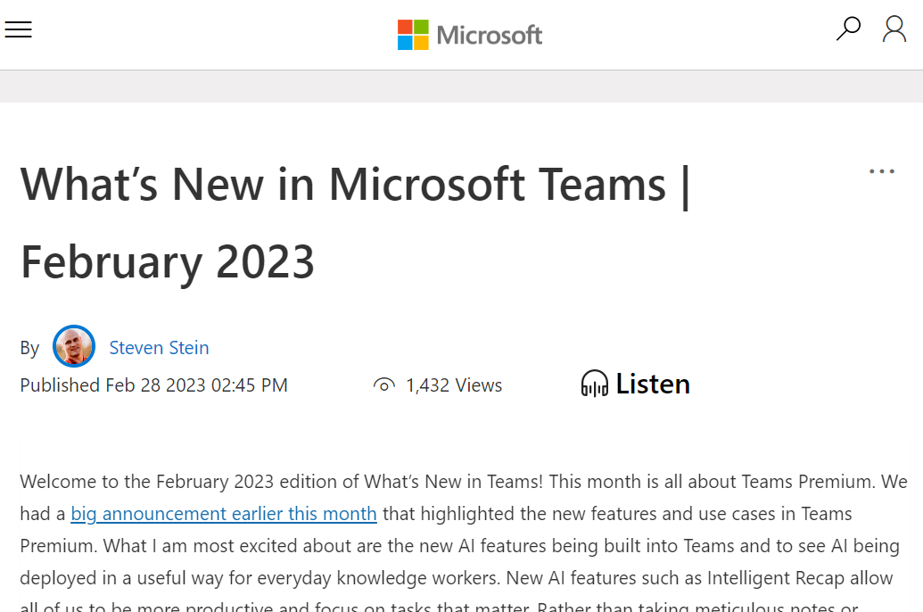Click the headphones Listen icon
Viewport: 923px width, 612px height.
tap(594, 383)
